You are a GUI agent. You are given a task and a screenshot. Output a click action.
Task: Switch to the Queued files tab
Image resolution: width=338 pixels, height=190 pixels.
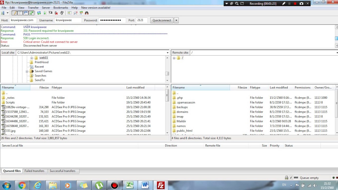12,171
